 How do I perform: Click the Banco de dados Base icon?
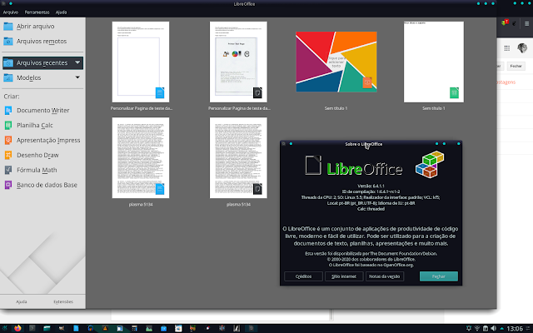(8, 185)
